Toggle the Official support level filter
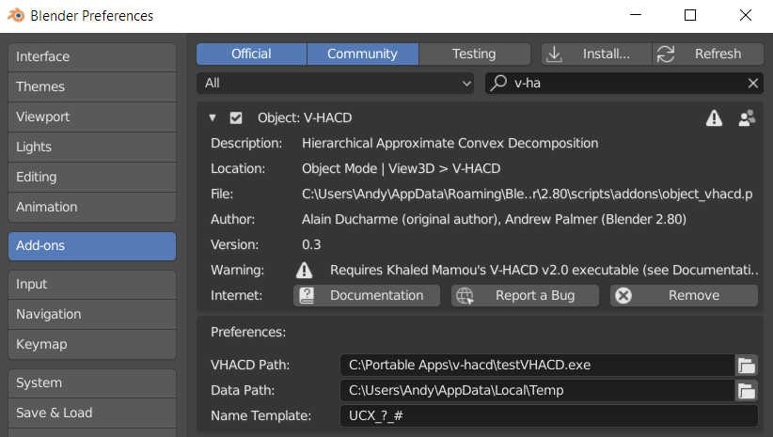This screenshot has width=773, height=437. (251, 54)
